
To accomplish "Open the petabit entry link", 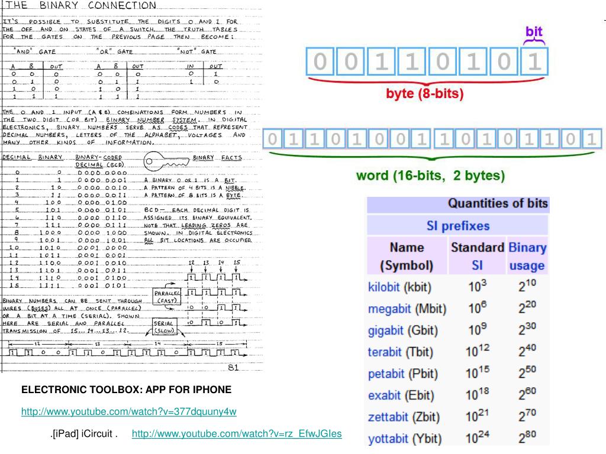I will [x=386, y=374].
